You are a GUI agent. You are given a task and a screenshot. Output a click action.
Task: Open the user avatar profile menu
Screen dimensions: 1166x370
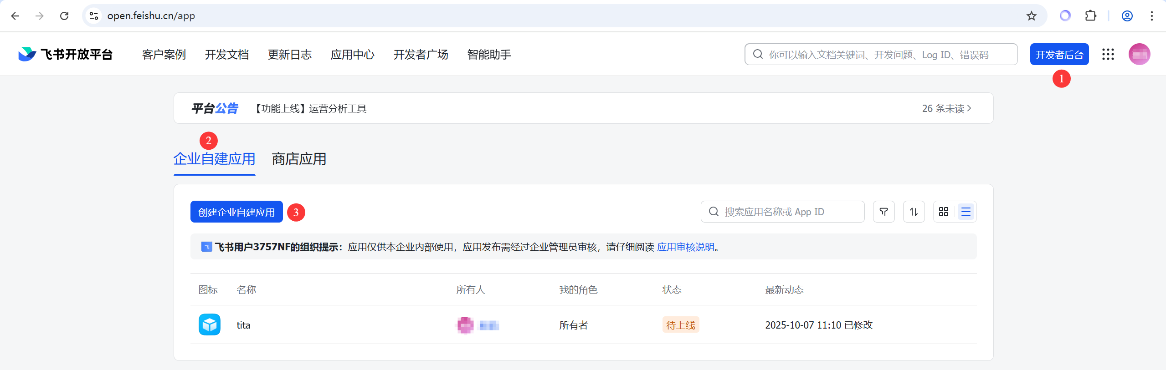pyautogui.click(x=1139, y=55)
